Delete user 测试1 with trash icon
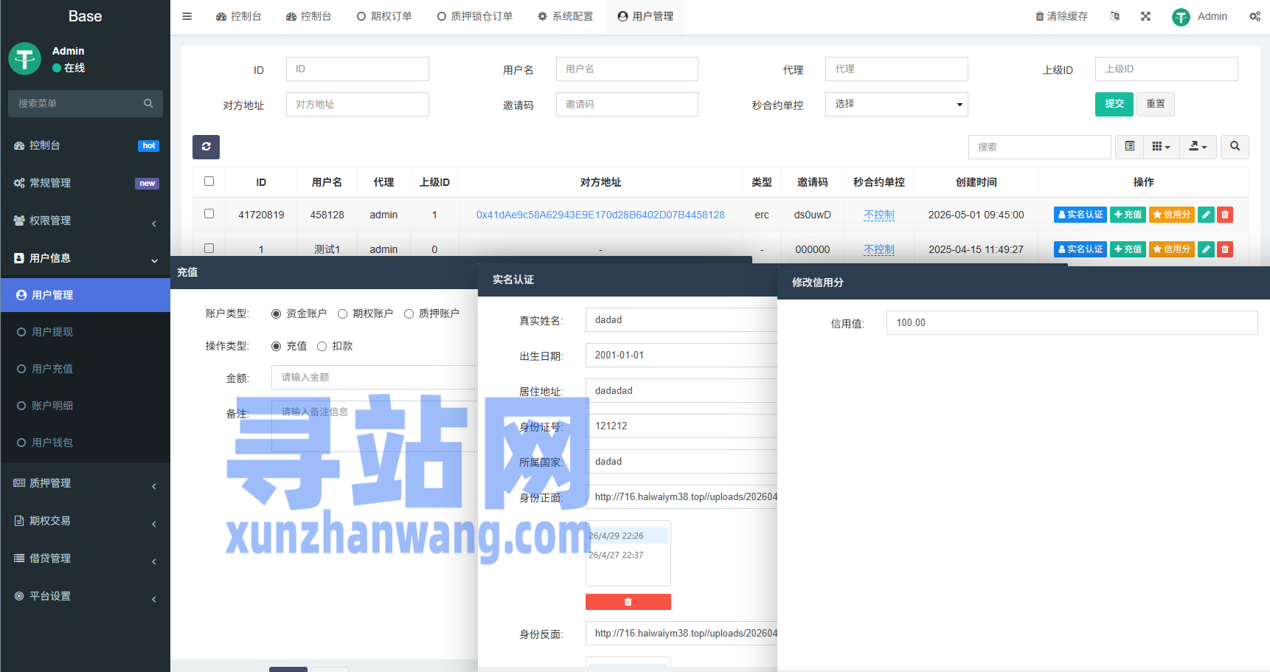 point(1225,249)
